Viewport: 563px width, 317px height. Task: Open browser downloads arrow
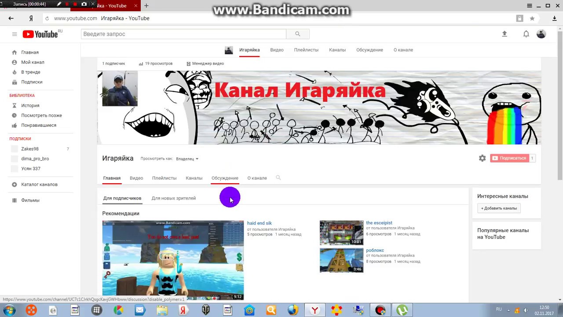click(555, 18)
